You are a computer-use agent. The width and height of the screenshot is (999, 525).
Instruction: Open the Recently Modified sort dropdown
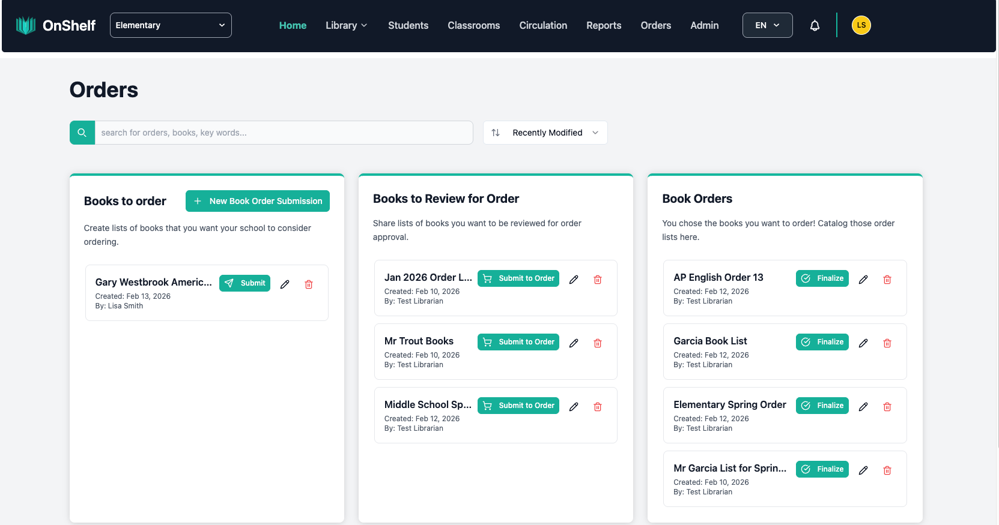click(545, 133)
